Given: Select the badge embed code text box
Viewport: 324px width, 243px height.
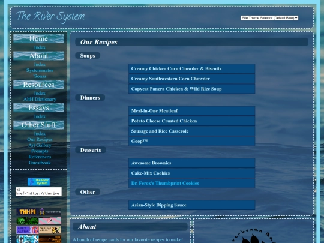Looking at the screenshot, I should pyautogui.click(x=38, y=192).
